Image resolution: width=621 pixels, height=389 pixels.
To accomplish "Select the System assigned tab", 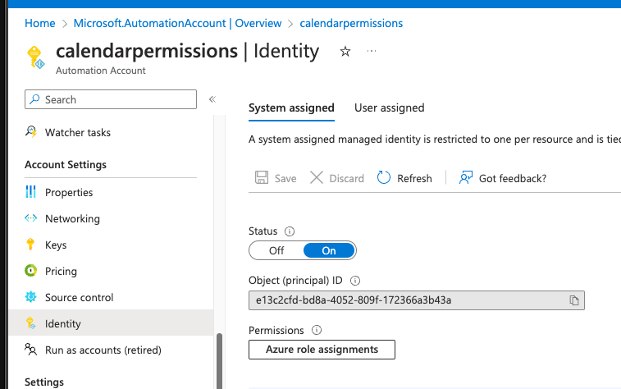I will coord(291,108).
